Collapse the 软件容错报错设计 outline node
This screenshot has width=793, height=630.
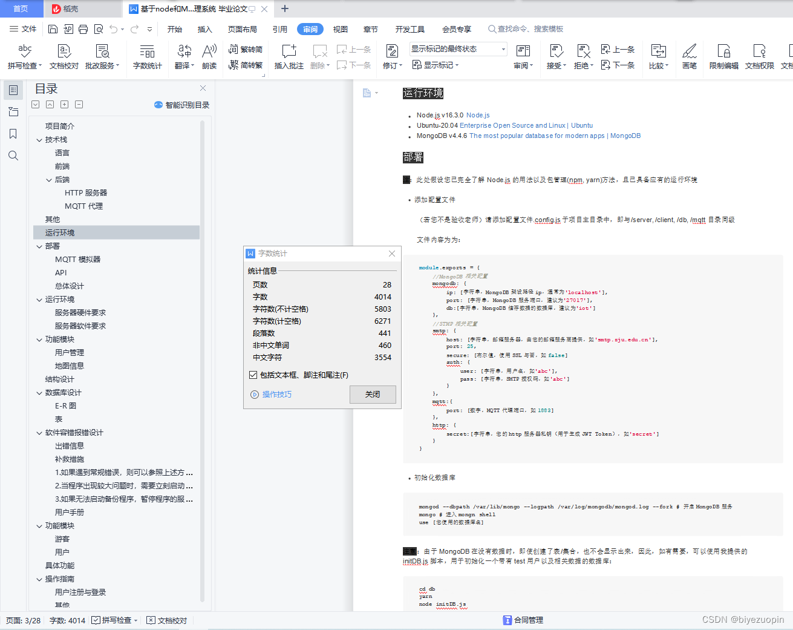pos(39,433)
